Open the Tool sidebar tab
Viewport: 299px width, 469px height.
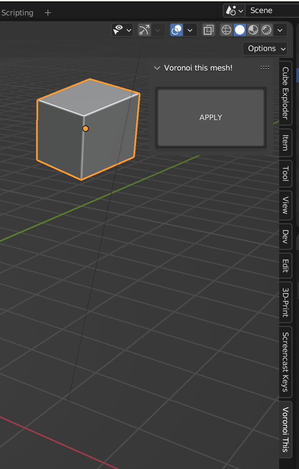click(285, 173)
